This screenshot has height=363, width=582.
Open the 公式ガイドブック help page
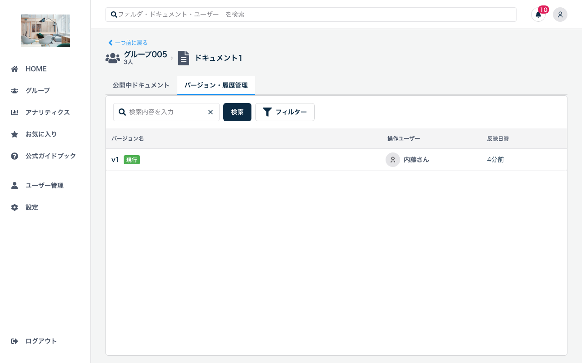(50, 156)
